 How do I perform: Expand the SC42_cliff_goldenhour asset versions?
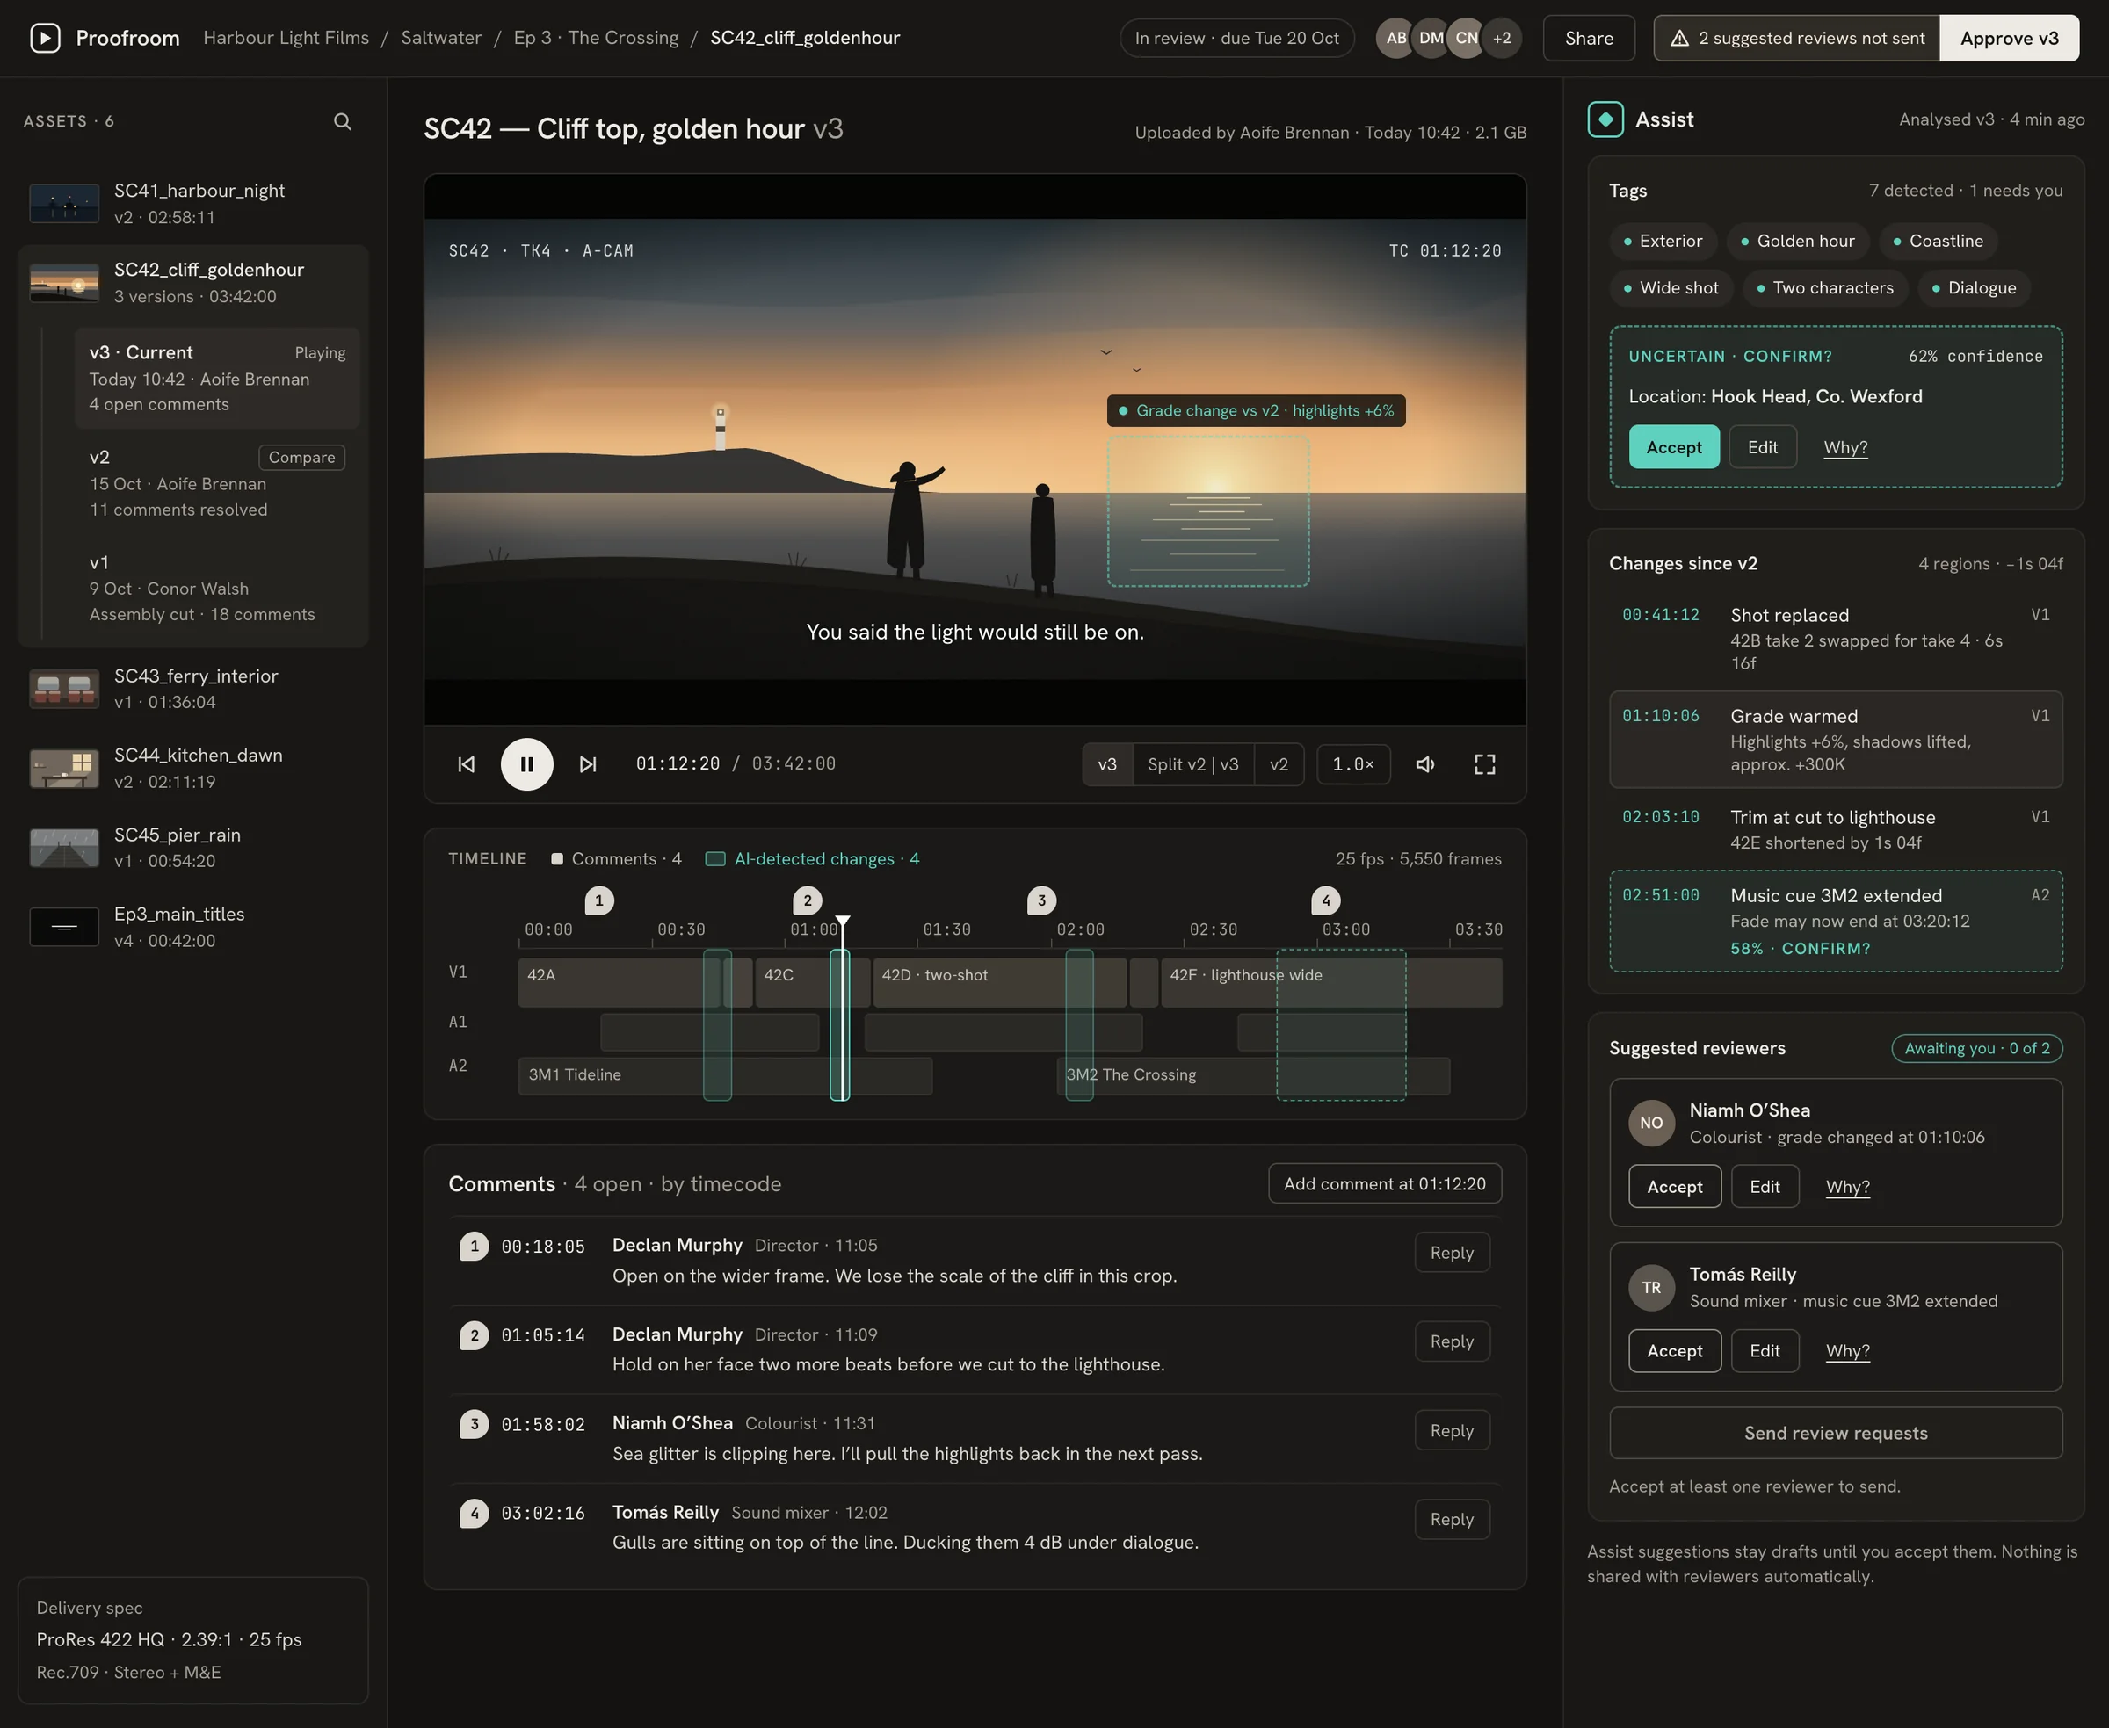point(193,283)
